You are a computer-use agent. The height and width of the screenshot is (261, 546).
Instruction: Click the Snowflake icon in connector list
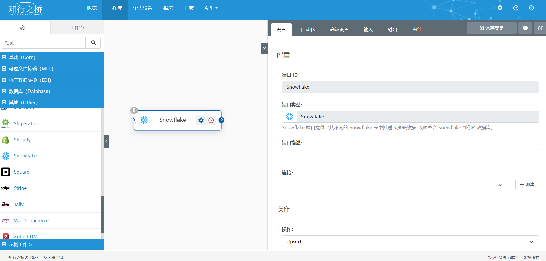pos(5,156)
